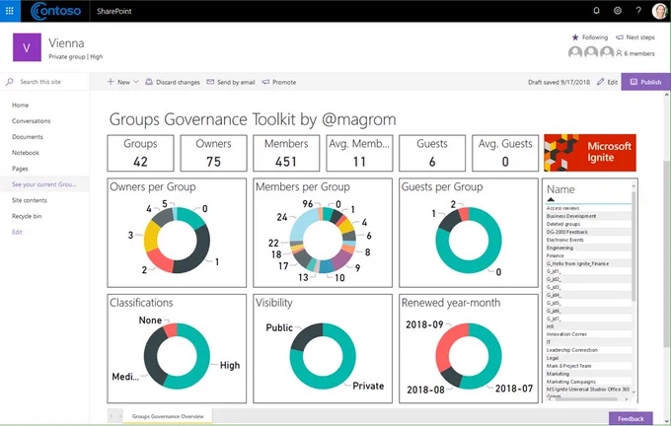This screenshot has width=671, height=426.
Task: Click the search magnifier icon
Action: (10, 82)
